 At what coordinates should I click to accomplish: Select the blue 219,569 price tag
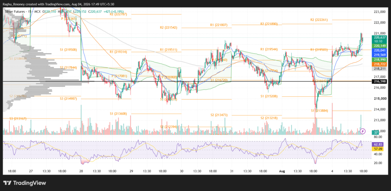[379, 55]
